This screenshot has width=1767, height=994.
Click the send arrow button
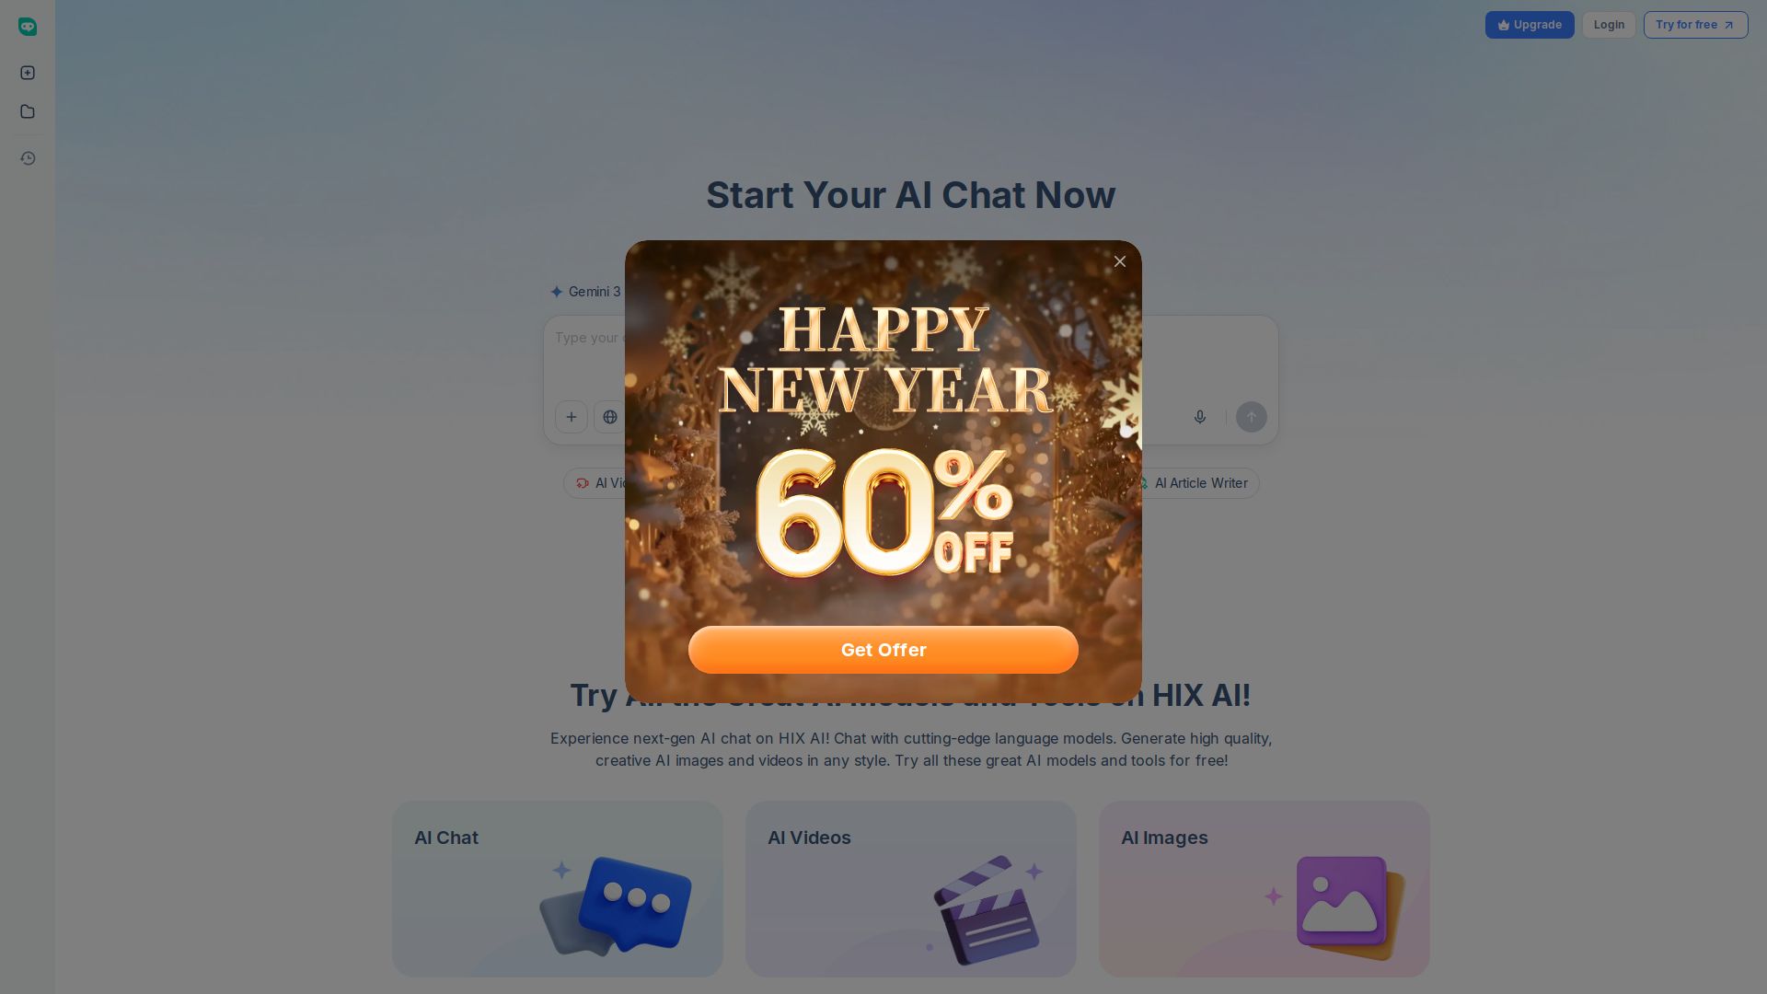click(1252, 417)
